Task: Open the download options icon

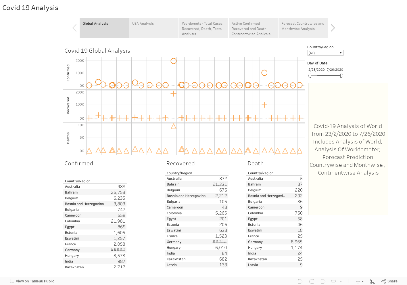Action: tap(360, 281)
